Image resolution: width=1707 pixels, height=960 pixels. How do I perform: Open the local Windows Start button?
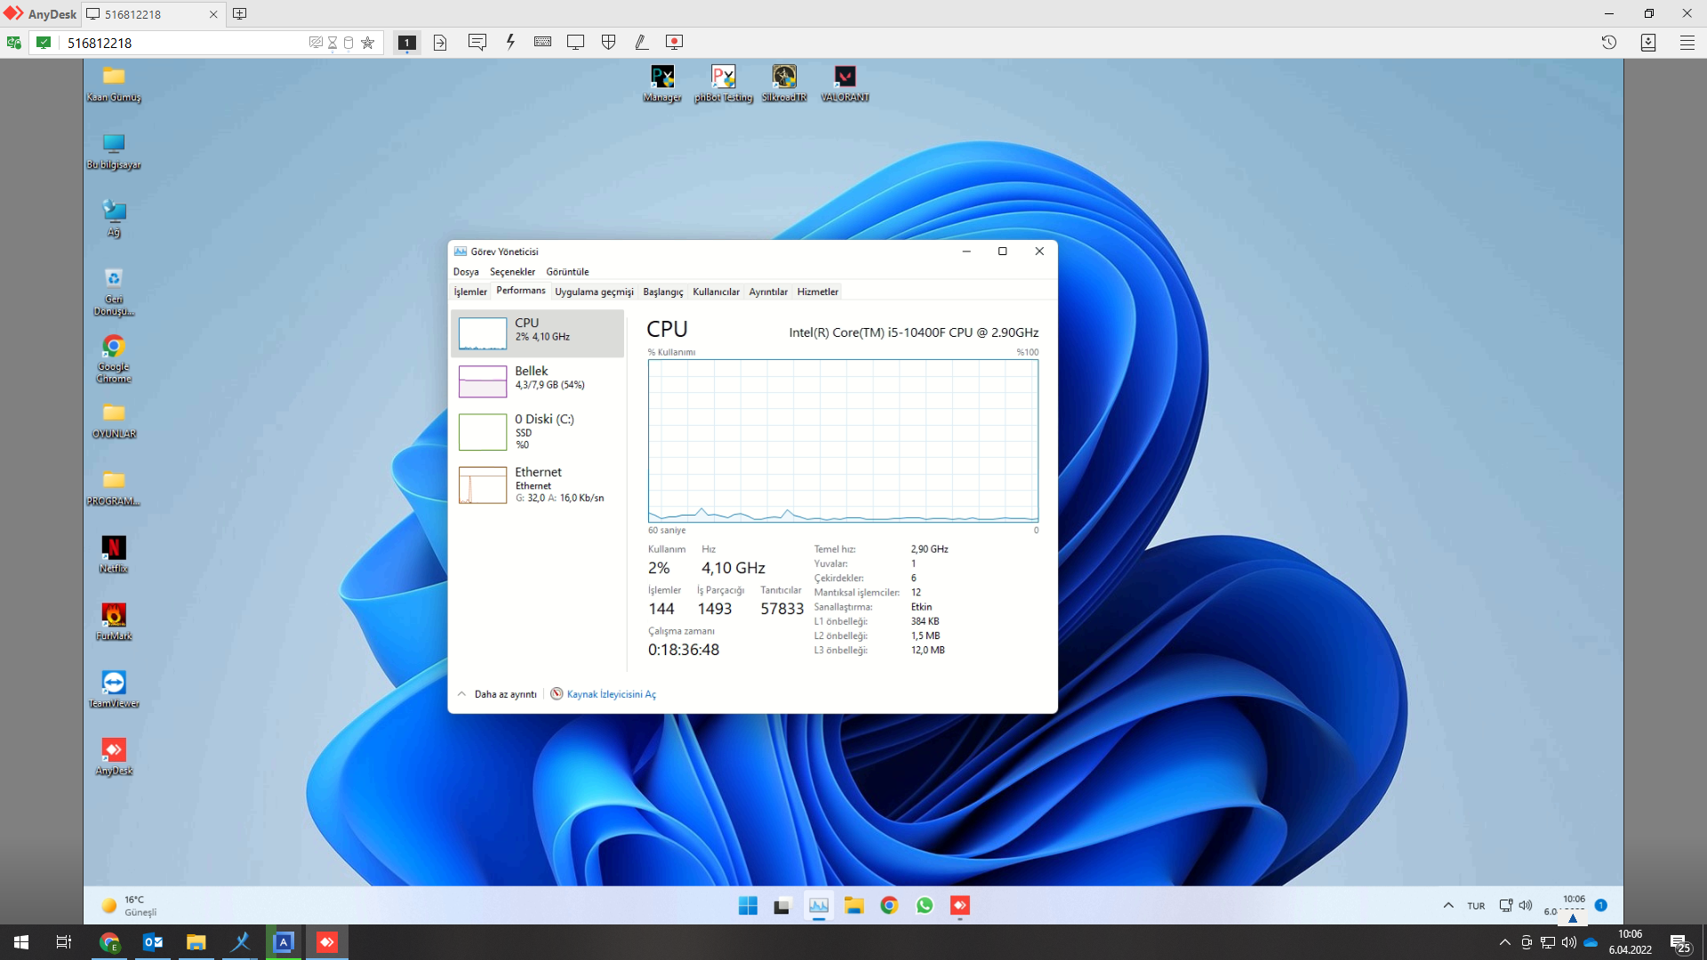pos(21,942)
